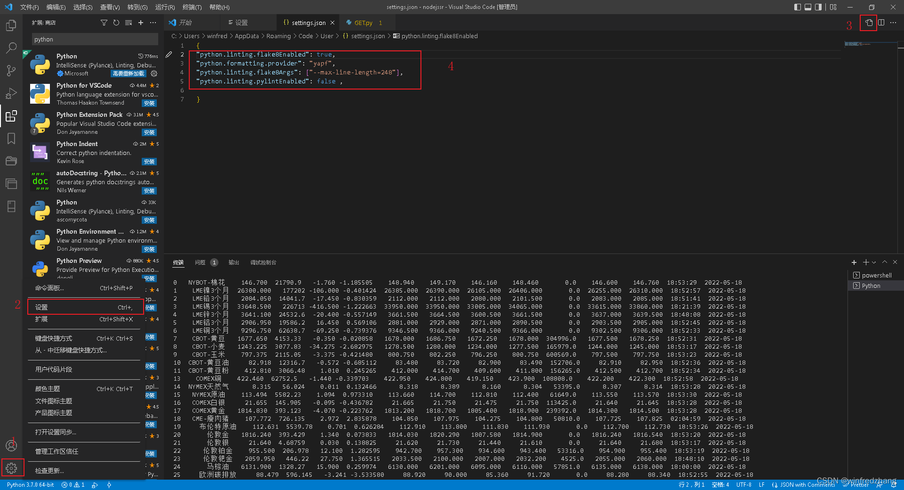Click Open Settings (UI) icon in editor toolbar
The image size is (904, 490).
point(869,23)
